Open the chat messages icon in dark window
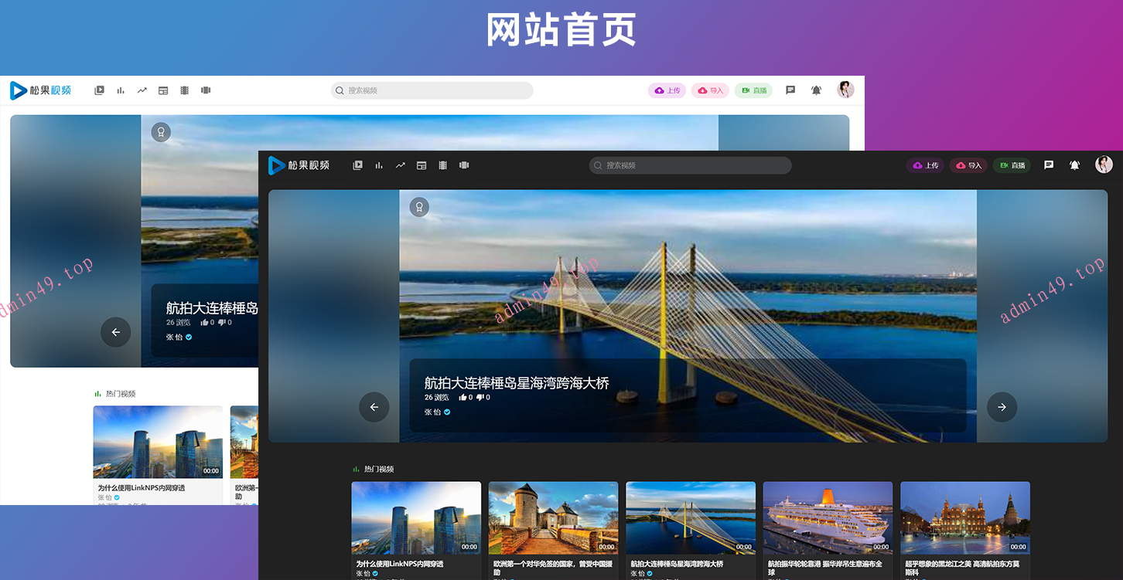 pyautogui.click(x=1049, y=165)
